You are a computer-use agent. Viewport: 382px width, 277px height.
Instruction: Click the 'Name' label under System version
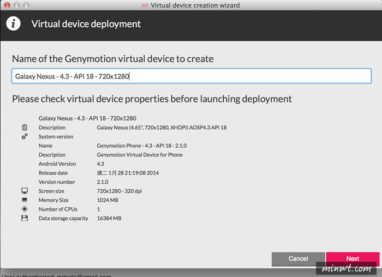coord(45,146)
